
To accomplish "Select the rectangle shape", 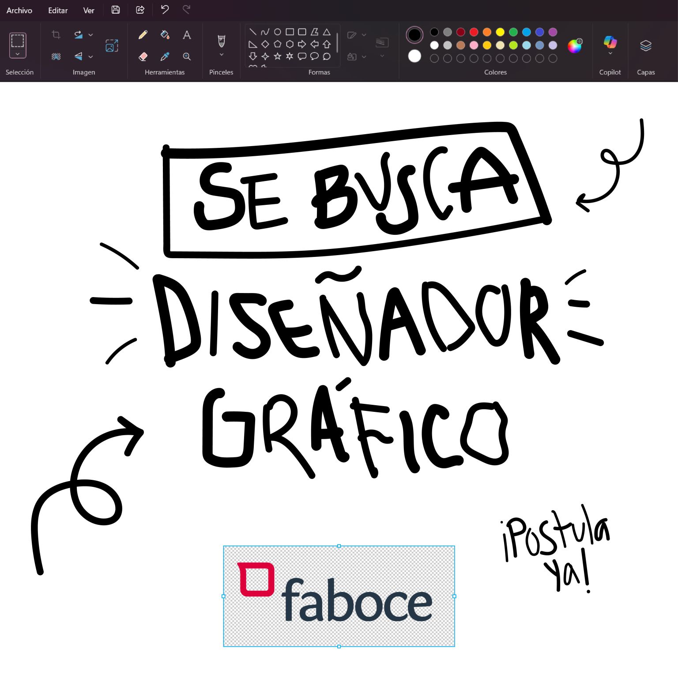I will click(290, 32).
